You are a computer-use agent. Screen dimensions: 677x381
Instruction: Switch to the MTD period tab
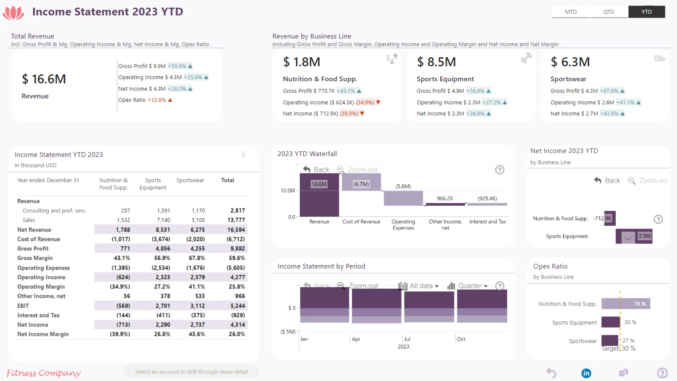pyautogui.click(x=571, y=12)
